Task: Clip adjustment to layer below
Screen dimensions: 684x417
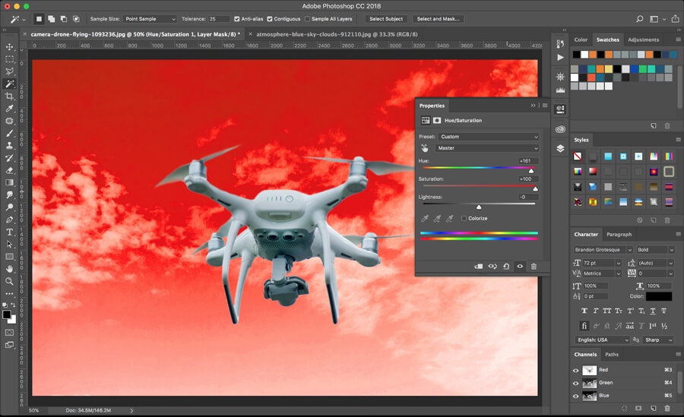Action: coord(478,267)
